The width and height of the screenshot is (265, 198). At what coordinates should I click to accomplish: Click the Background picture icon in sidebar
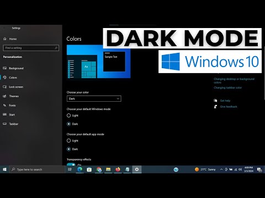4,68
